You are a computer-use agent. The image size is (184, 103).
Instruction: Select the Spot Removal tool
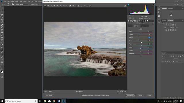[70, 6]
